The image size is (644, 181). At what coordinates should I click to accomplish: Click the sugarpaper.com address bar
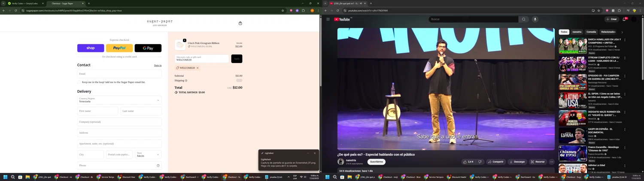(150, 11)
